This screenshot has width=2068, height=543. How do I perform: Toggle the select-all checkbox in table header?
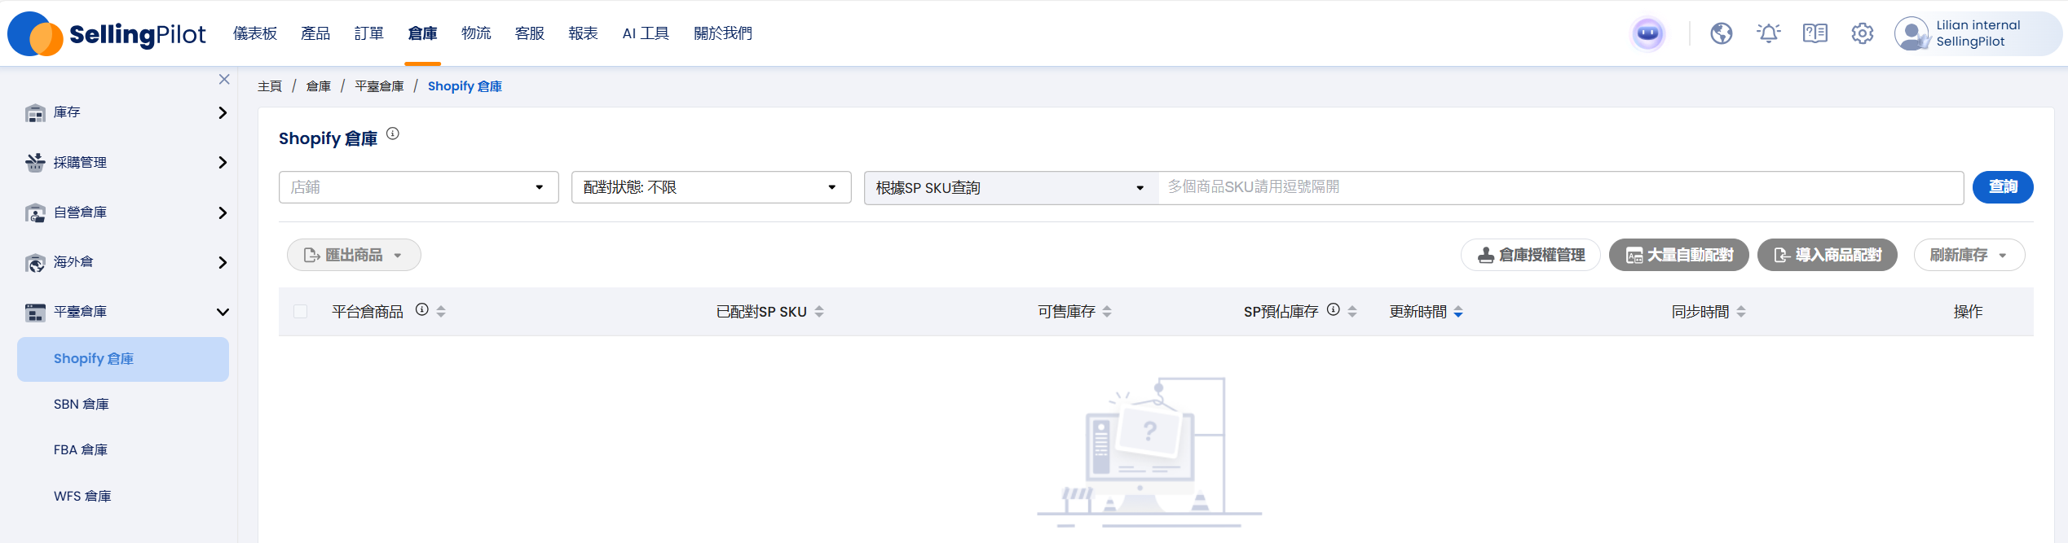300,311
